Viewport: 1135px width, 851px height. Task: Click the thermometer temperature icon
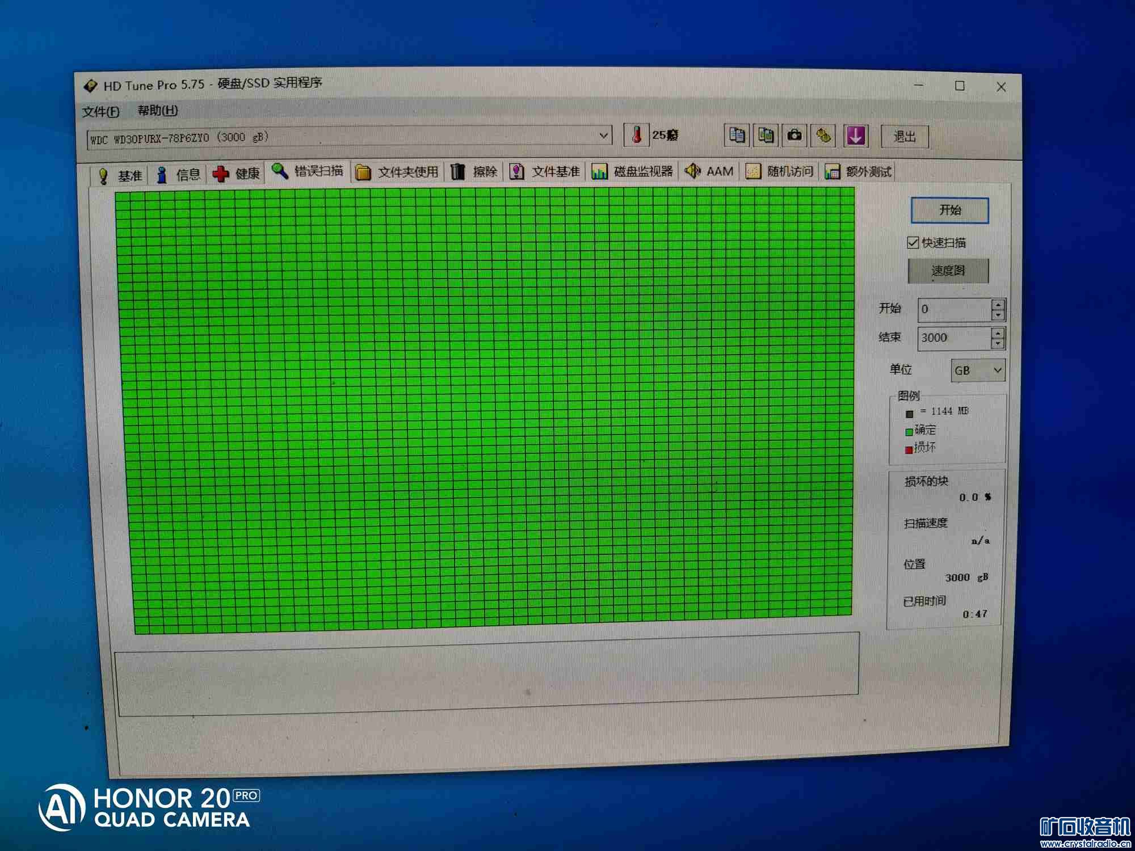point(637,135)
